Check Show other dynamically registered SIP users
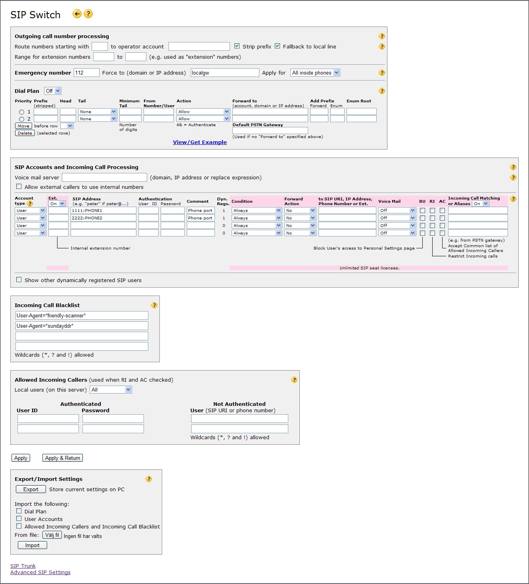Image resolution: width=529 pixels, height=584 pixels. pyautogui.click(x=19, y=280)
